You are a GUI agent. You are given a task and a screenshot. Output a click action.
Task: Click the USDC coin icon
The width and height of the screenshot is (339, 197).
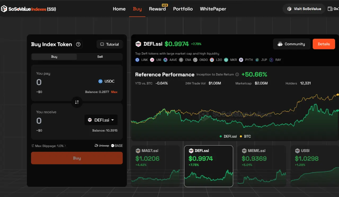[100, 81]
